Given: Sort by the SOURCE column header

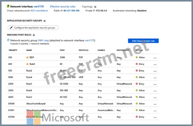Looking at the screenshot, I should point(101,50).
